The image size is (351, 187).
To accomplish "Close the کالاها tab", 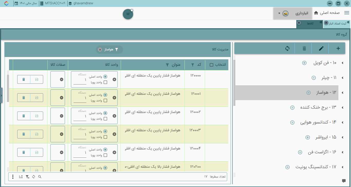I will pos(299,23).
